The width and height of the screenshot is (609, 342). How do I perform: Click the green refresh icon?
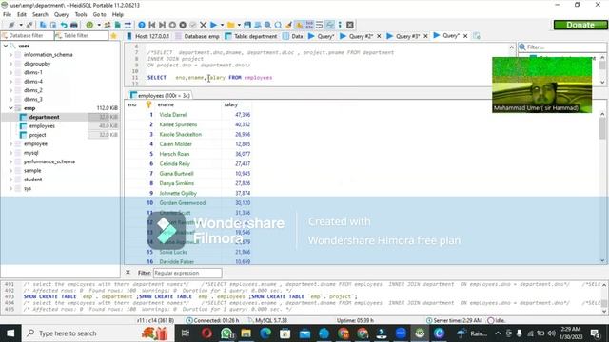[89, 25]
